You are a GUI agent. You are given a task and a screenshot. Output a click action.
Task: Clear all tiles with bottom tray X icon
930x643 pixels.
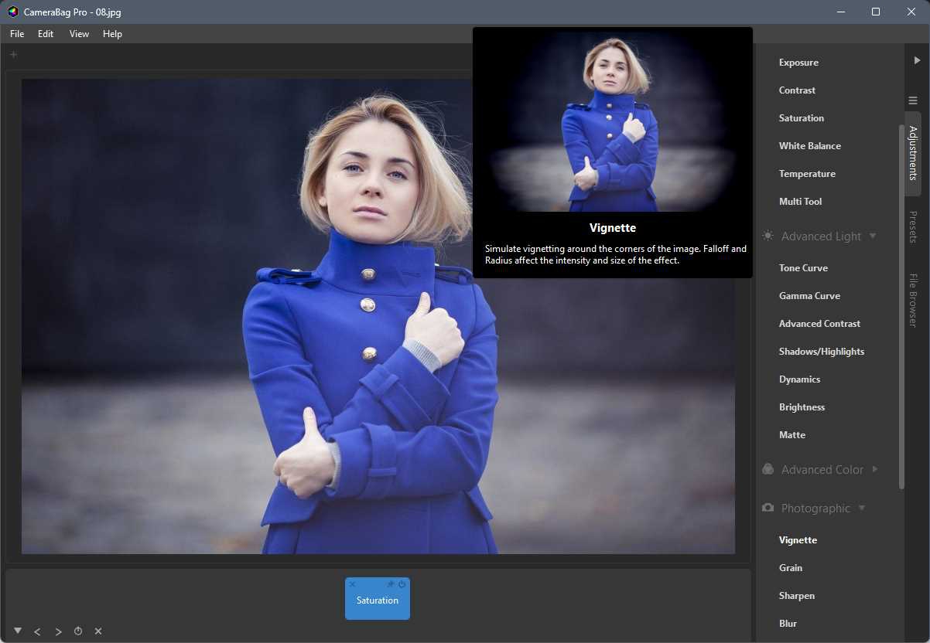point(98,631)
